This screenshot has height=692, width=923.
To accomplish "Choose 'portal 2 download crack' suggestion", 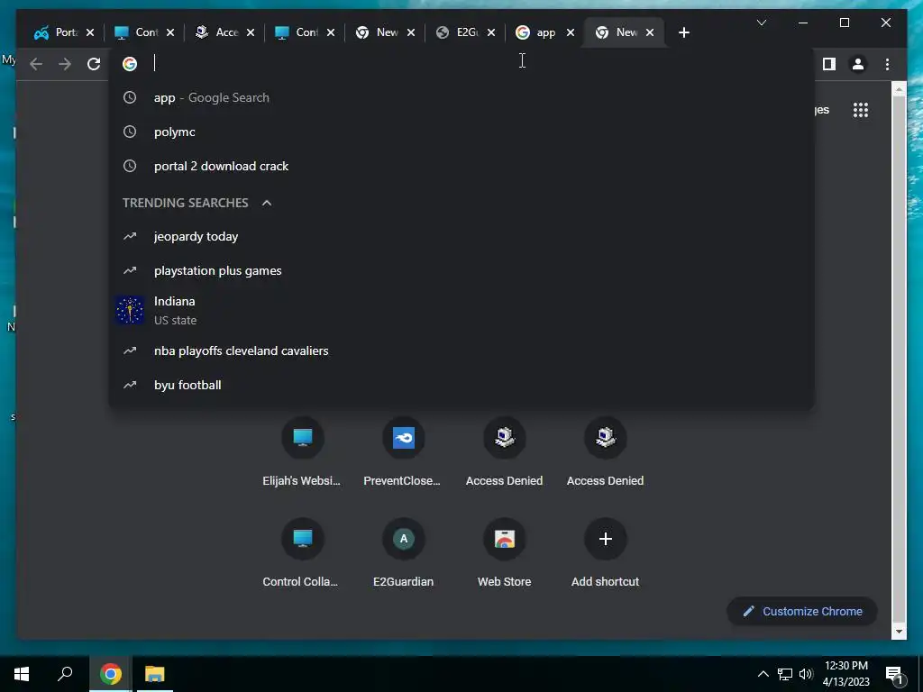I will click(x=461, y=166).
